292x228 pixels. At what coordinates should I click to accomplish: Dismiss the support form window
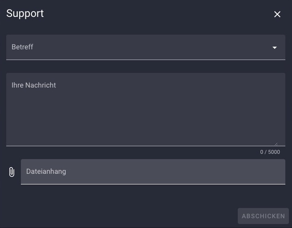(277, 14)
